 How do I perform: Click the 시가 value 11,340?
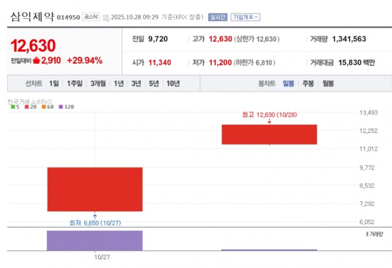click(x=160, y=63)
